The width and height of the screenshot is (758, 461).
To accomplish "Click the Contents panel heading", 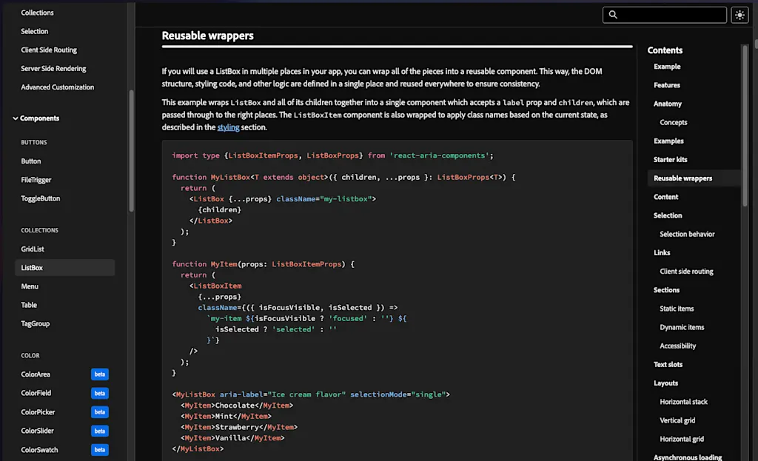I will coord(665,50).
